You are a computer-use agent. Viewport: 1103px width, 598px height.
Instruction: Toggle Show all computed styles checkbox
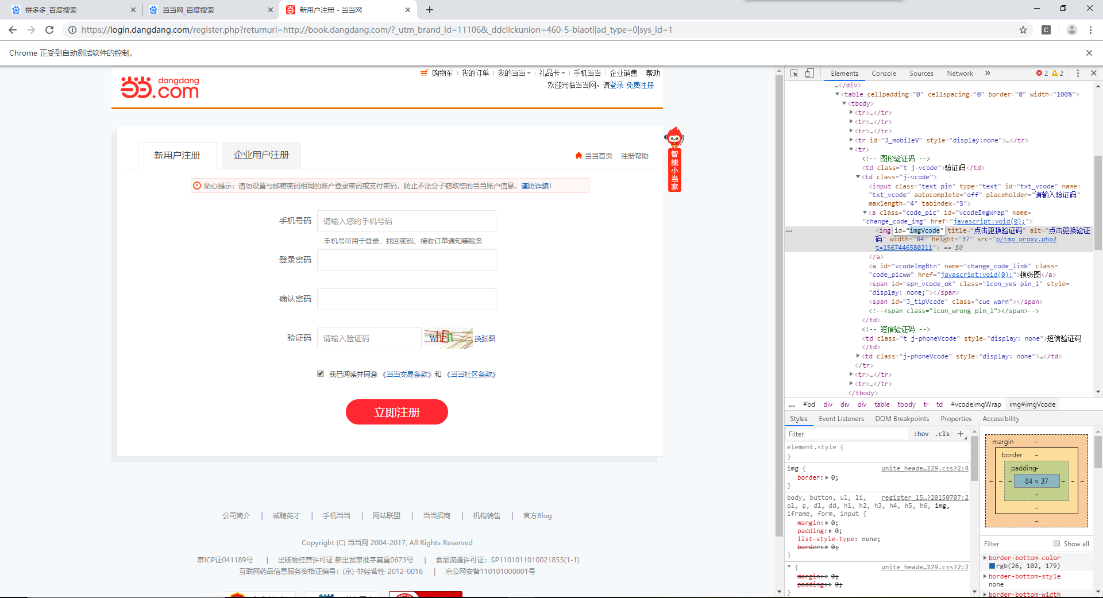pyautogui.click(x=1056, y=543)
